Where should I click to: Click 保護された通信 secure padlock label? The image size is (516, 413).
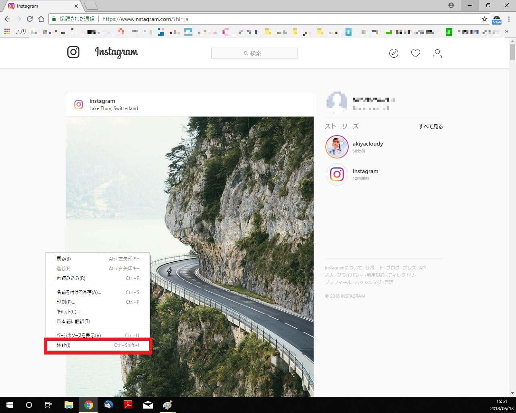point(73,19)
